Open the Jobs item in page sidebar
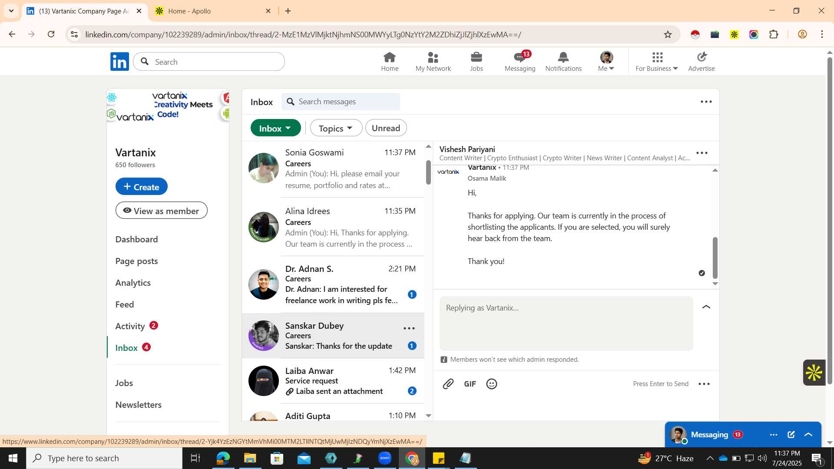 [124, 383]
